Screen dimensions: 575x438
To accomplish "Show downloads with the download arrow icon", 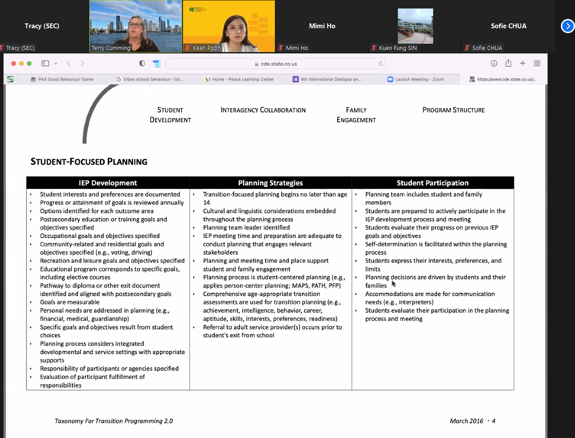I will (x=494, y=64).
